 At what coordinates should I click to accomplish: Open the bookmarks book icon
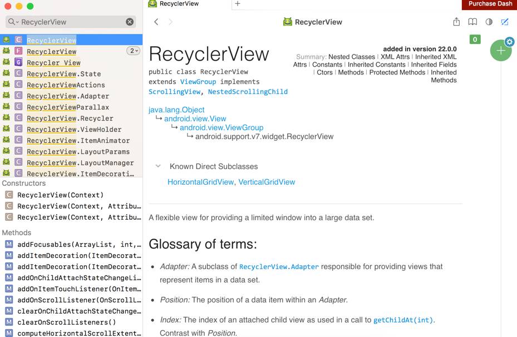point(472,22)
